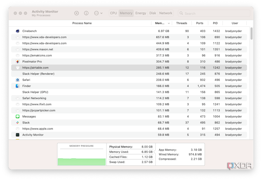Select the Safari Networking process
Screen dimensions: 262x180
click(34, 98)
